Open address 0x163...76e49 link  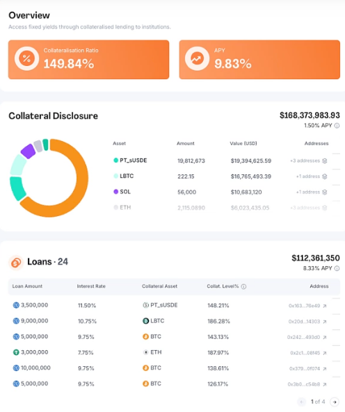pos(304,306)
